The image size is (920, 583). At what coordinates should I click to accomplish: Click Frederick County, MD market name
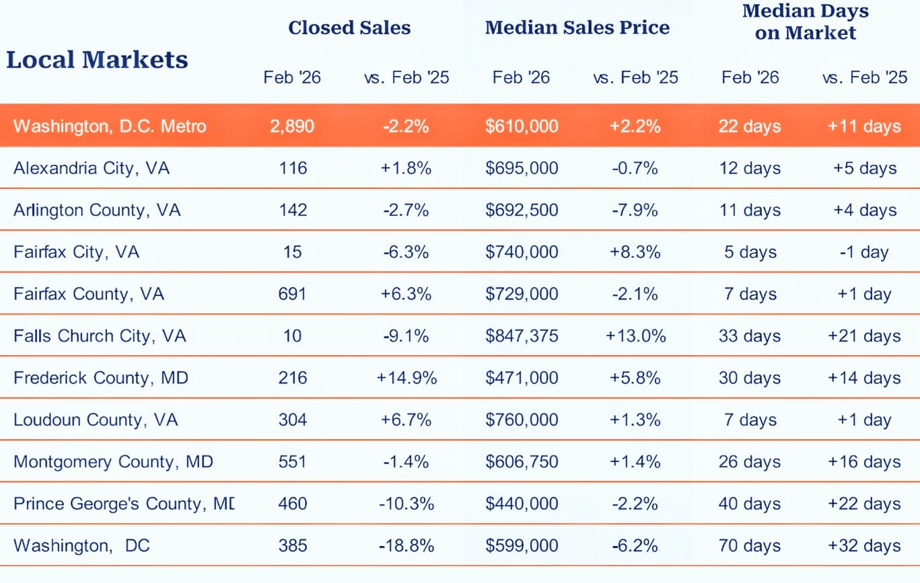101,378
